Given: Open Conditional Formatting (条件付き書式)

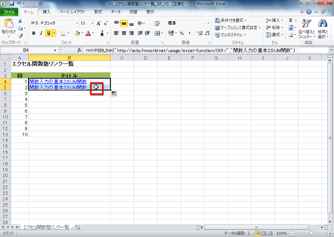Looking at the screenshot, I should tap(231, 20).
